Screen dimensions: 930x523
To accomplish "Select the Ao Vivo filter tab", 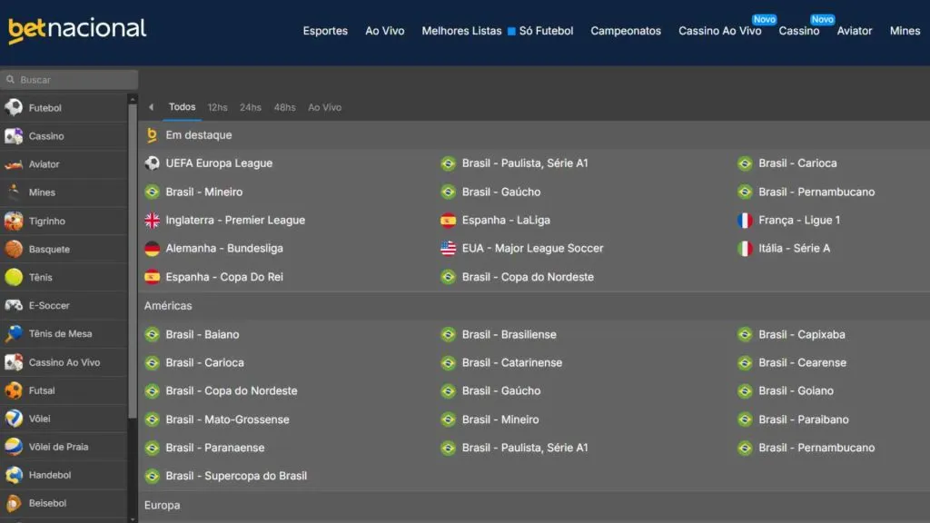I will (x=324, y=106).
